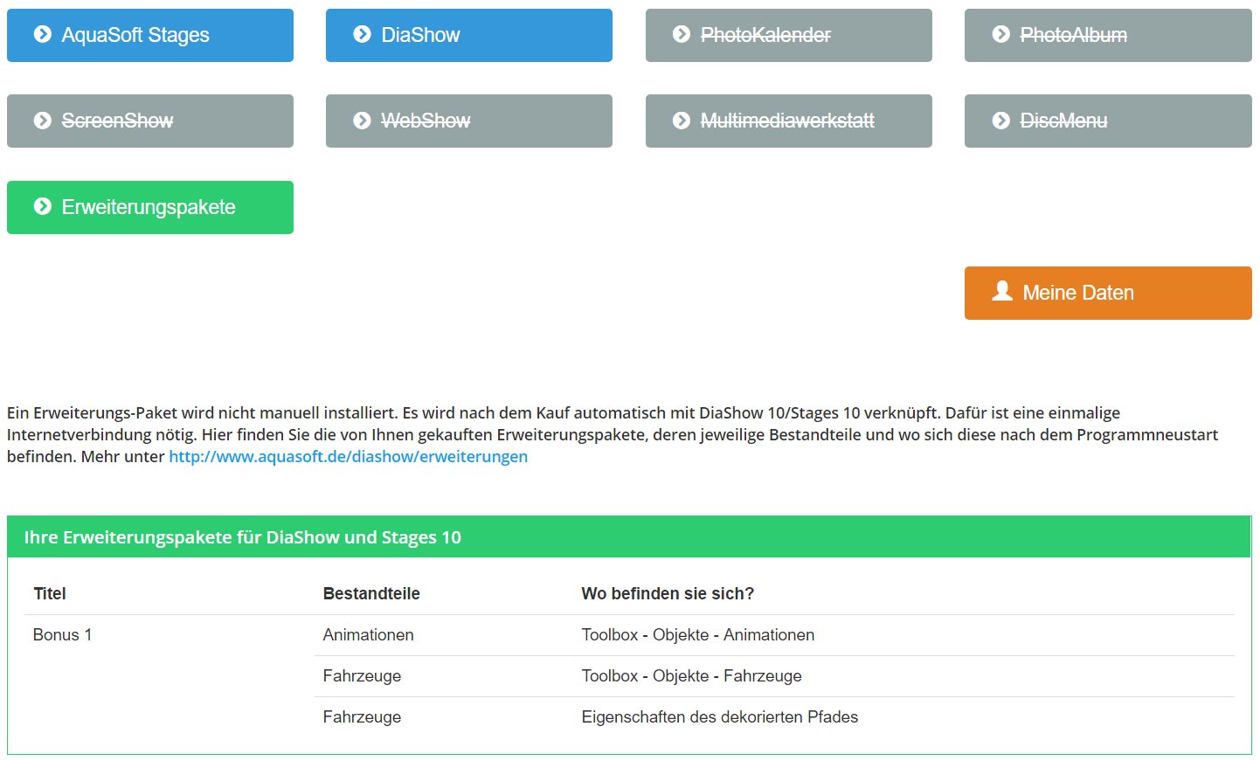Click the arrow icon beside DiscMenu
This screenshot has width=1260, height=761.
pyautogui.click(x=1001, y=121)
